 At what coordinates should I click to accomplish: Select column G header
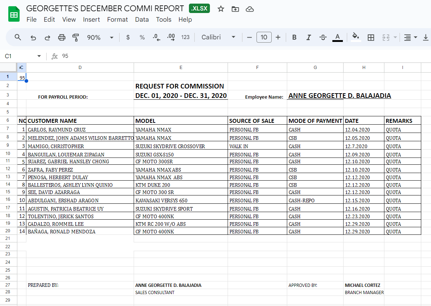(315, 68)
